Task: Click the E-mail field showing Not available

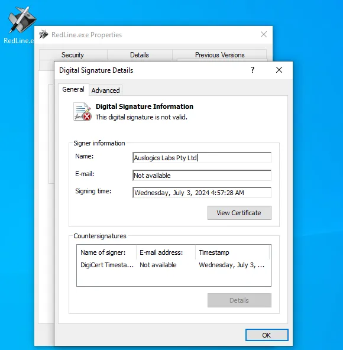Action: click(202, 176)
